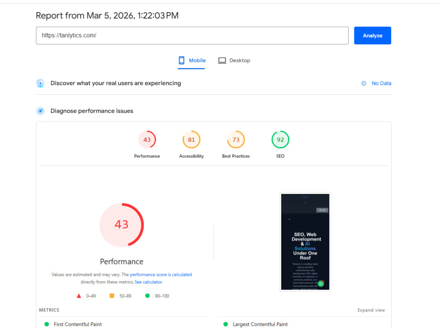Click the Diagnose performance issues heading

point(92,111)
